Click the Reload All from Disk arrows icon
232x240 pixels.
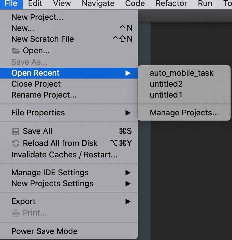tap(16, 143)
